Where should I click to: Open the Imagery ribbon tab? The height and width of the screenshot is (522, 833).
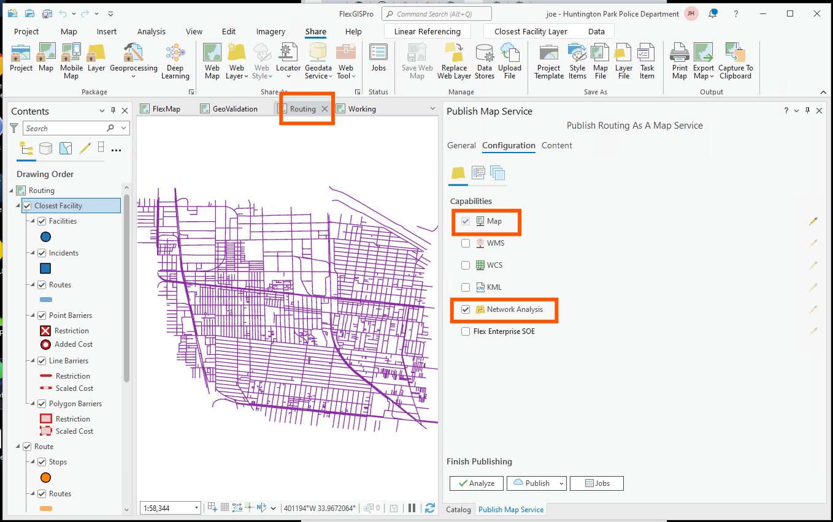pos(271,31)
